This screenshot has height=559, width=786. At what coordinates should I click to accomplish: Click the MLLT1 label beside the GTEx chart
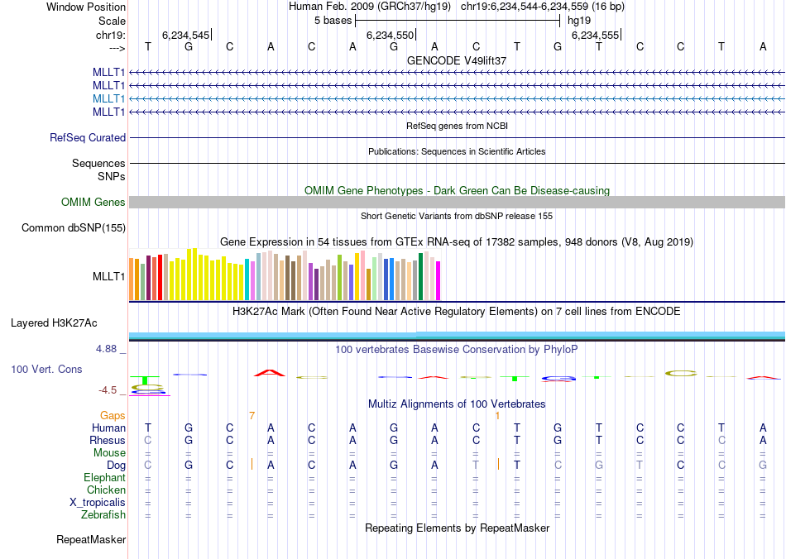[108, 276]
